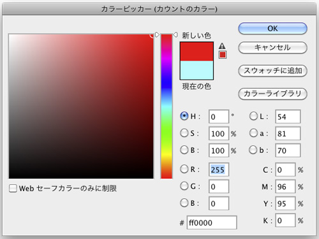
Task: Click the new red color swatch
Action: 197,52
